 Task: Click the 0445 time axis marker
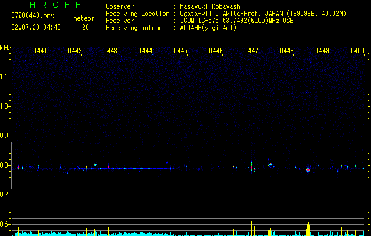point(180,50)
